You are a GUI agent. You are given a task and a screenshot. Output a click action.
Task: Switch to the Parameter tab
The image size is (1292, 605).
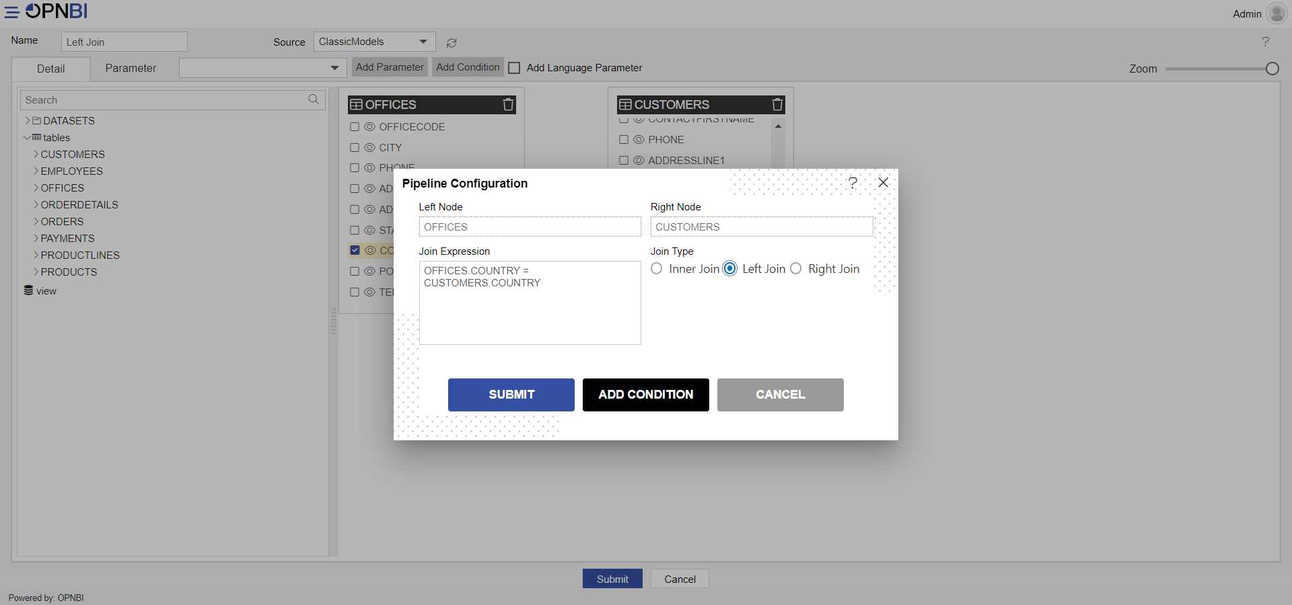coord(131,68)
